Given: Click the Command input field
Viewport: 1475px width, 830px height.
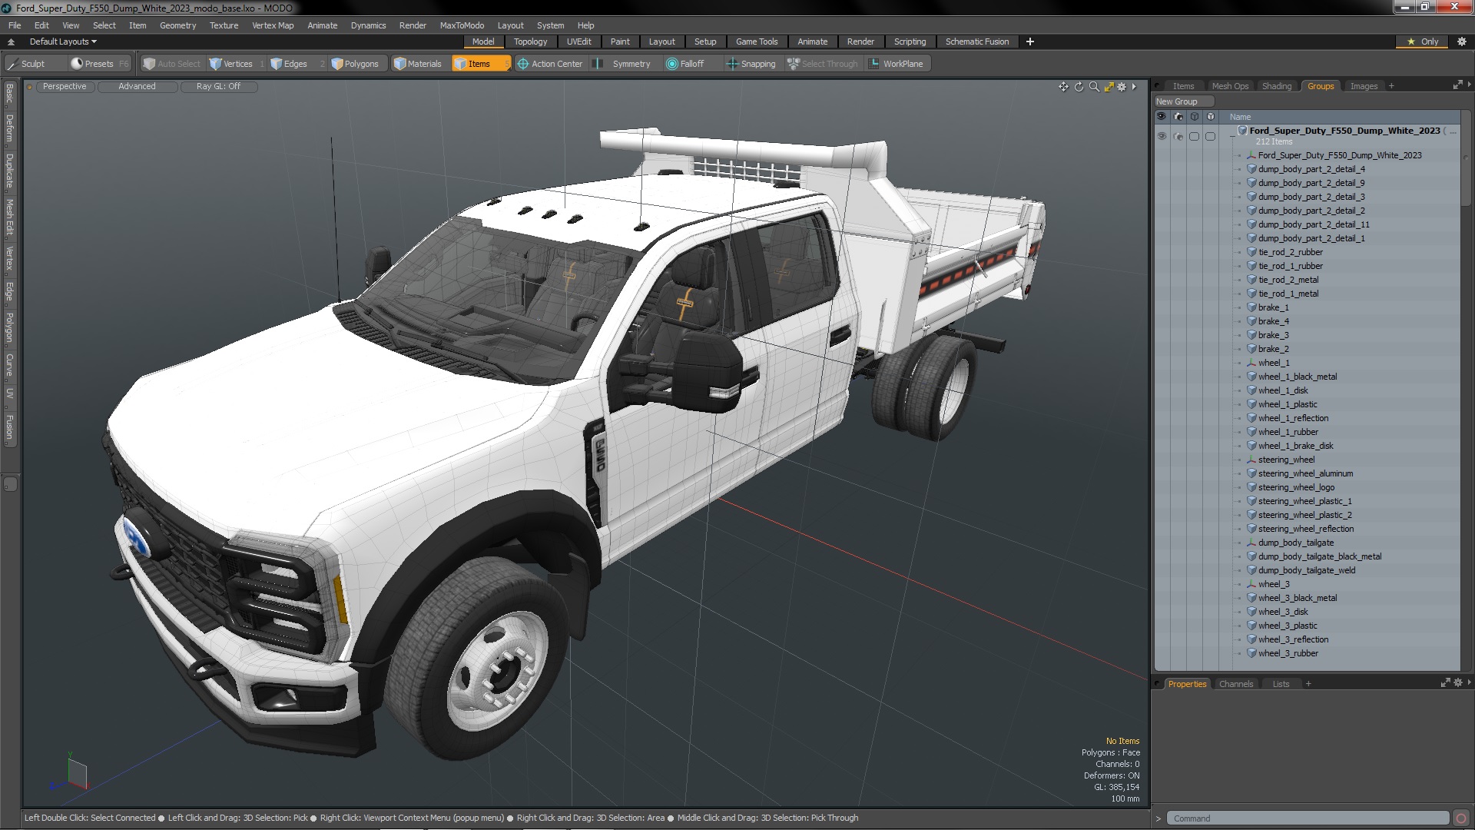Looking at the screenshot, I should [1308, 818].
